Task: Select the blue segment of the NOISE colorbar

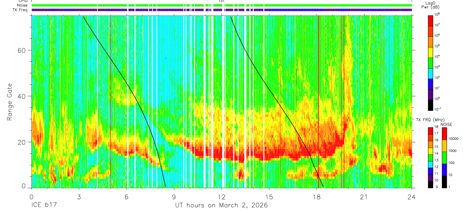Action: pos(445,170)
